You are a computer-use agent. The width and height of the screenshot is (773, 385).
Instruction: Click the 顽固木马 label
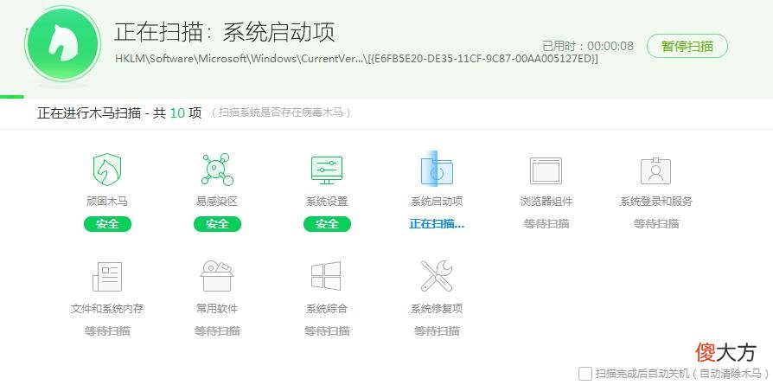(107, 202)
